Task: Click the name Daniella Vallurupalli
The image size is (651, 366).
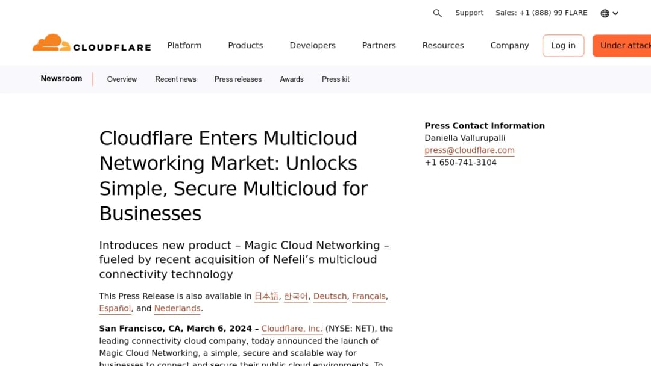Action: pyautogui.click(x=465, y=138)
